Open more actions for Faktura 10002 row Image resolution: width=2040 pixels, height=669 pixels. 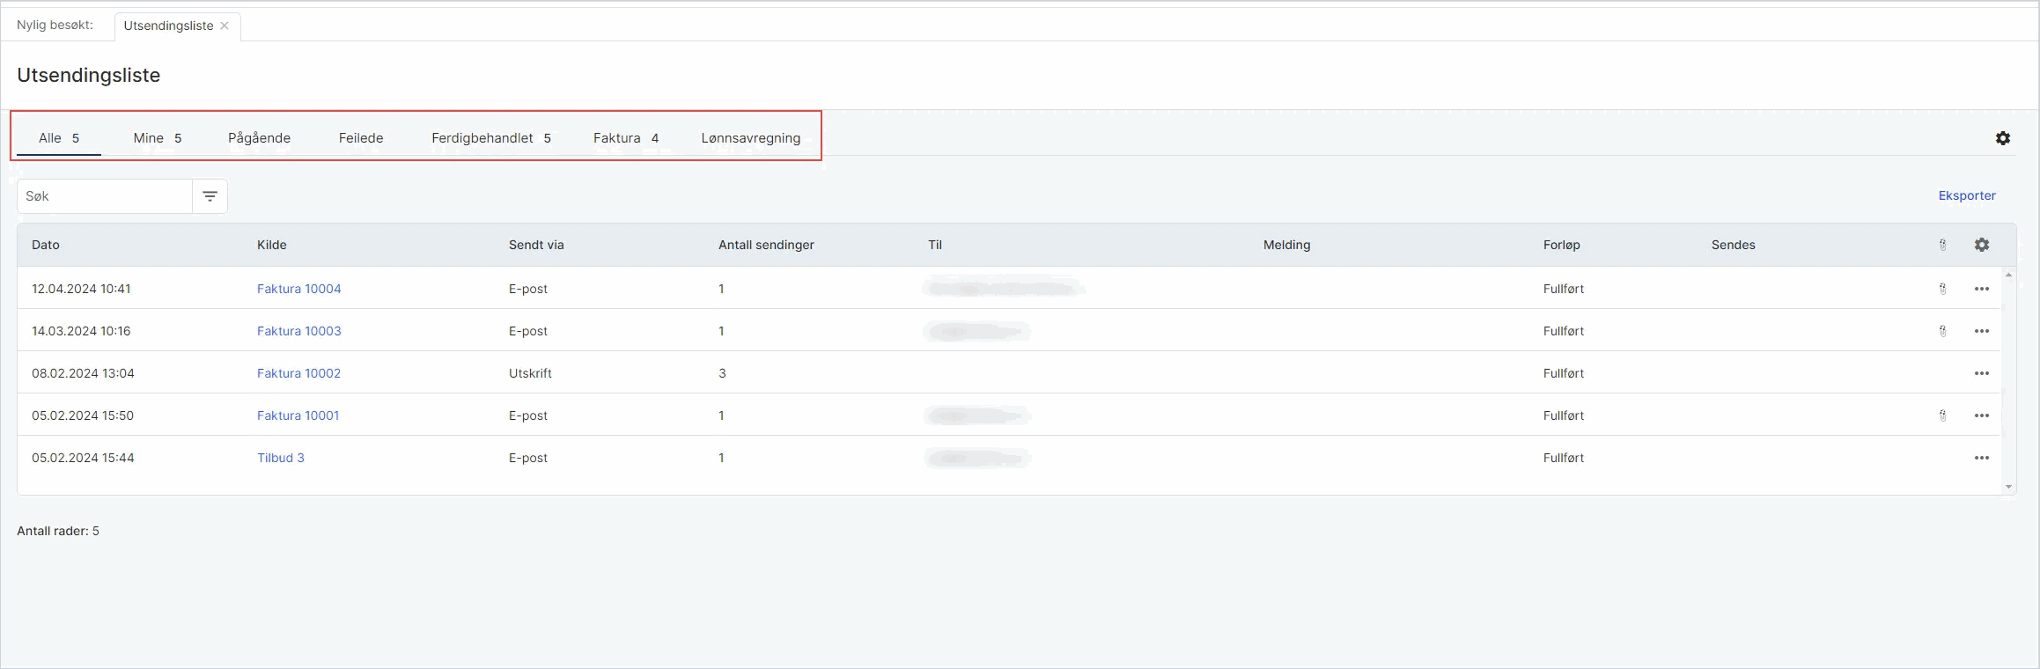pyautogui.click(x=1982, y=373)
